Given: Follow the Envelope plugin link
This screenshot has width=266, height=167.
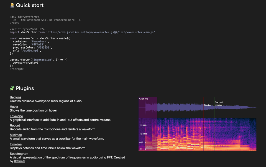Looking at the screenshot, I should pos(16,116).
